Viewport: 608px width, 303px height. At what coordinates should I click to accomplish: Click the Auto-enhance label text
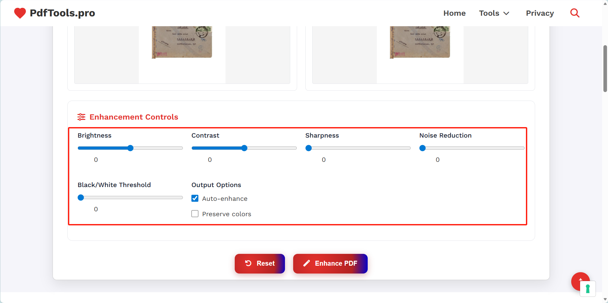point(225,199)
